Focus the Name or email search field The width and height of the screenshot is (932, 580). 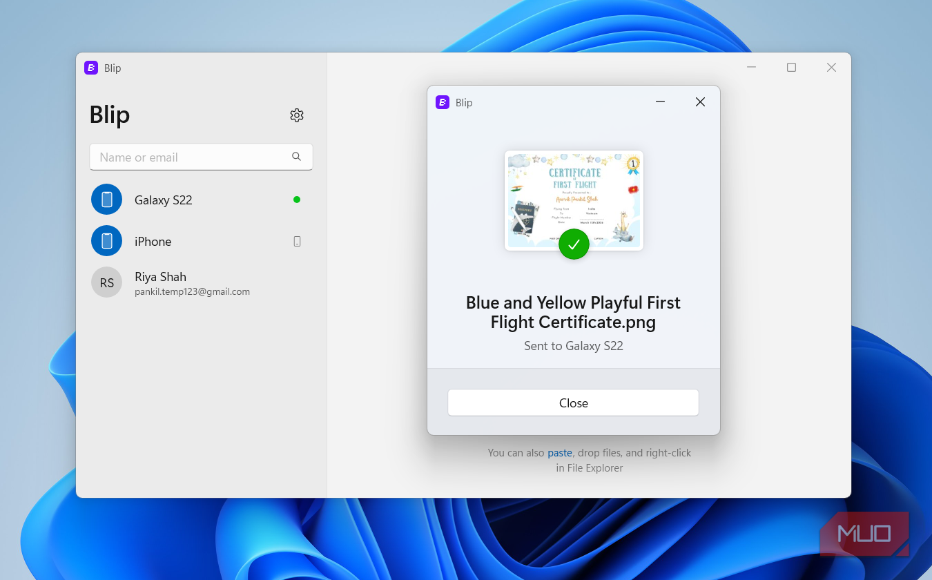[x=201, y=157]
